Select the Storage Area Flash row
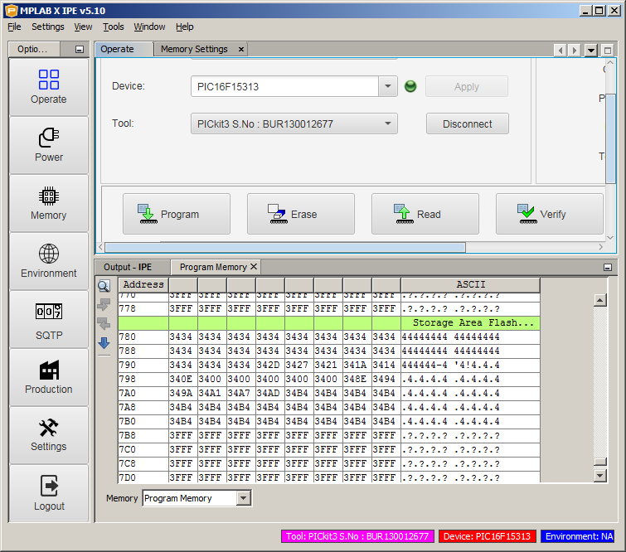This screenshot has height=552, width=626. click(329, 323)
